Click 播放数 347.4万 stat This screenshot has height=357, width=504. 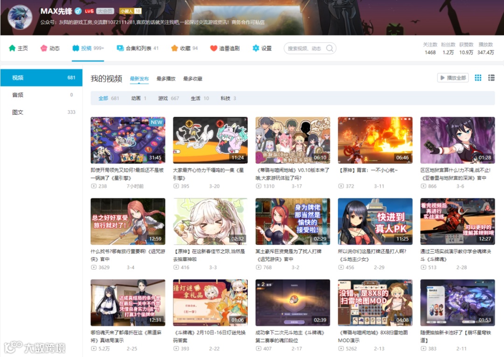click(485, 49)
